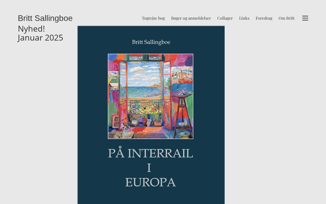Go to Bøger og anmeldelser page
Viewport: 326px width, 204px height.
click(x=191, y=18)
